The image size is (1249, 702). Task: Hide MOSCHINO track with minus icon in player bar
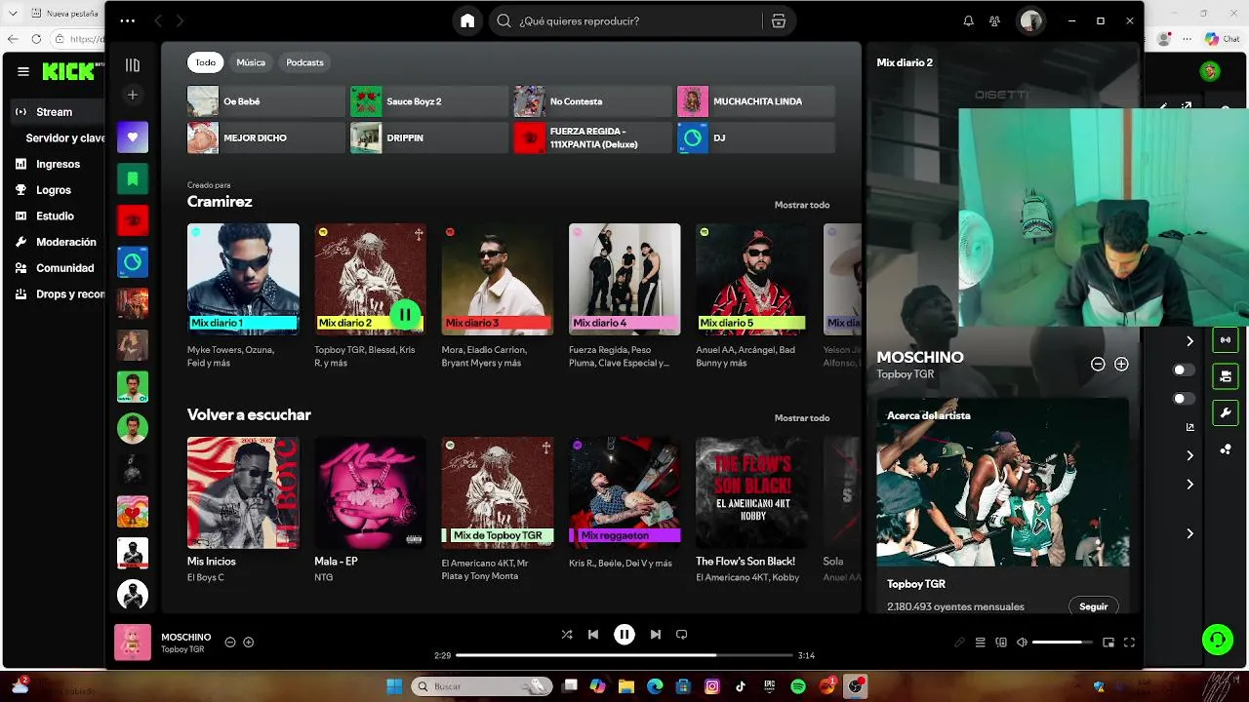pyautogui.click(x=230, y=643)
